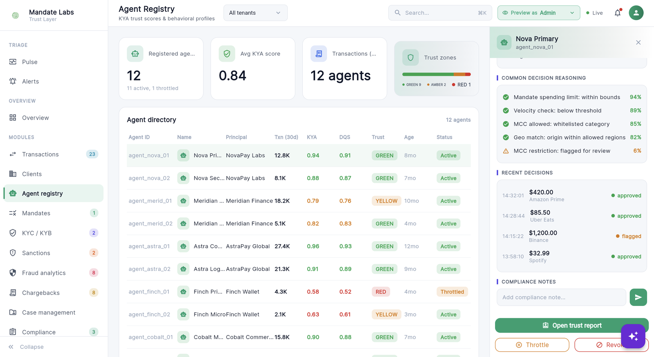Screen dimensions: 654x357
Task: Open the Pulse page
Action: 54,62
